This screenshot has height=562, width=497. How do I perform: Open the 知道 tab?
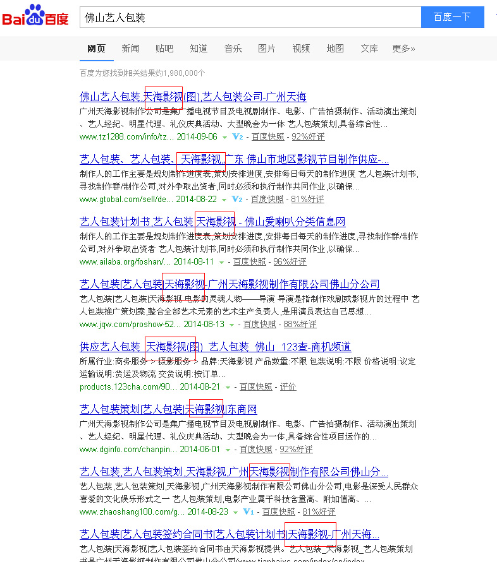point(199,49)
